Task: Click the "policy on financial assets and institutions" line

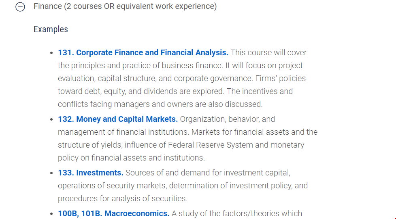Action: [x=131, y=158]
